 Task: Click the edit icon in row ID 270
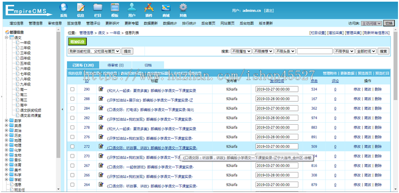(x=101, y=156)
